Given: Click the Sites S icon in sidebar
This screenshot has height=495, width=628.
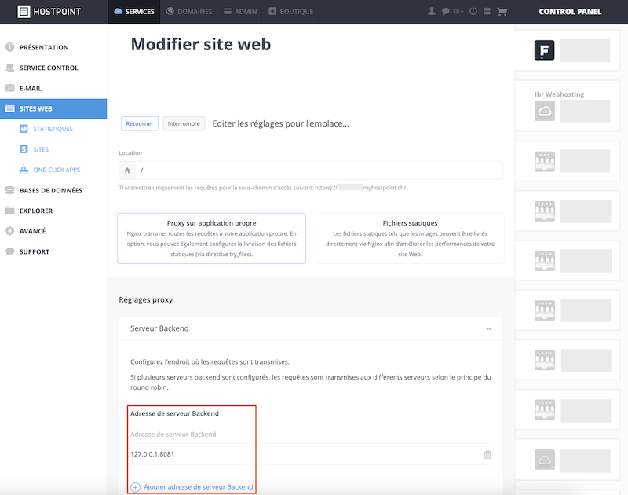Looking at the screenshot, I should 24,149.
